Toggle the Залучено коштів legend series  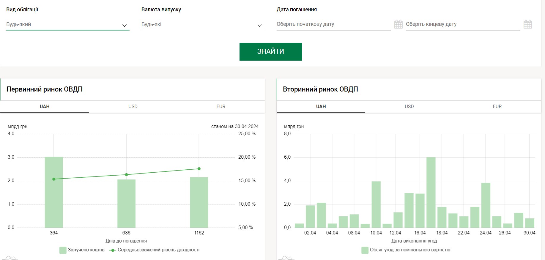[x=82, y=250]
